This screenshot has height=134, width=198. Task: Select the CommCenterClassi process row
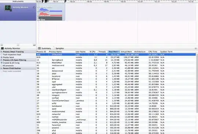(x=116, y=101)
